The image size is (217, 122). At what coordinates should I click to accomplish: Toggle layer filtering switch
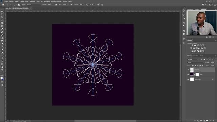216,59
